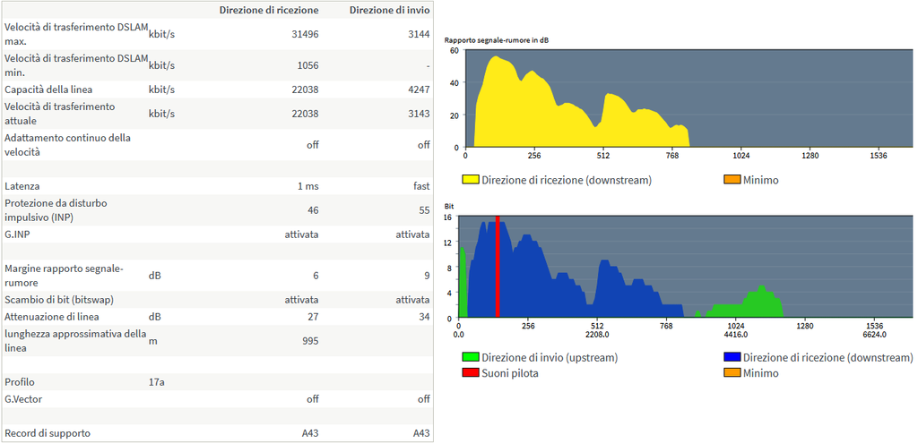Click the red Suoni pilota legend swatch
The image size is (918, 443).
(x=470, y=373)
